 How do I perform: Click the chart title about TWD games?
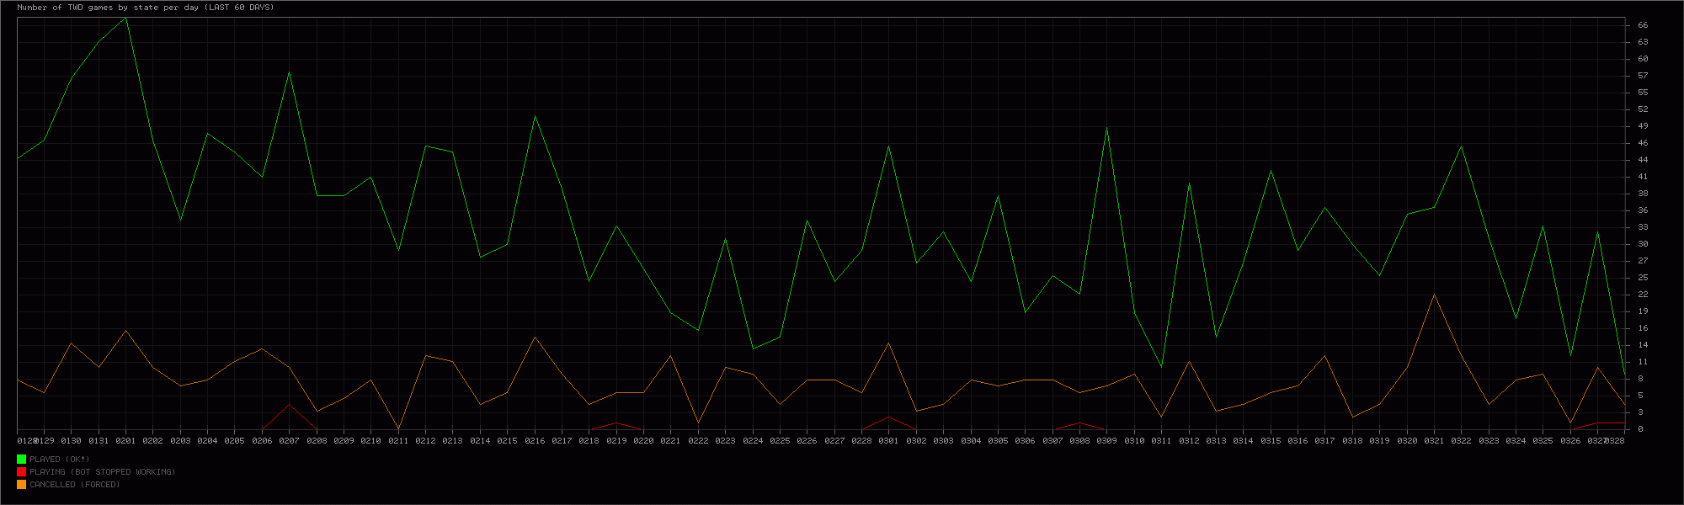(146, 8)
